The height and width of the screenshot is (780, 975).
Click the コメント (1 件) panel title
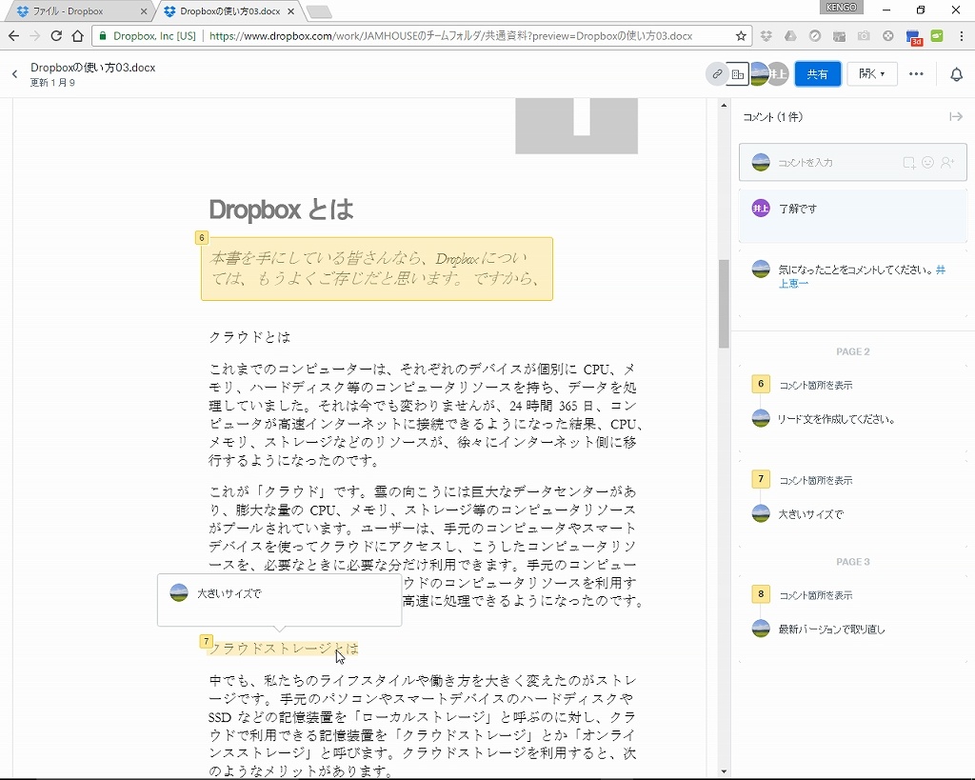(773, 117)
